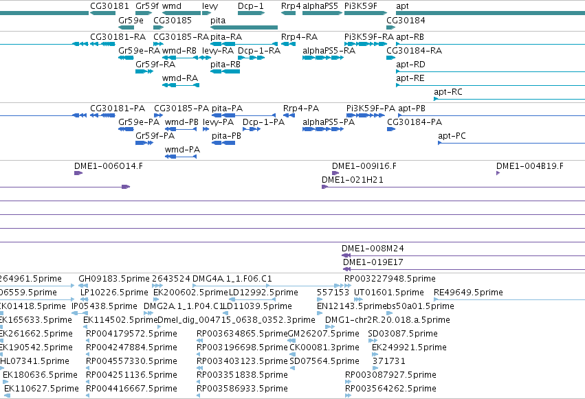The image size is (585, 399).
Task: Select the apt-RB transcript label
Action: tap(410, 37)
